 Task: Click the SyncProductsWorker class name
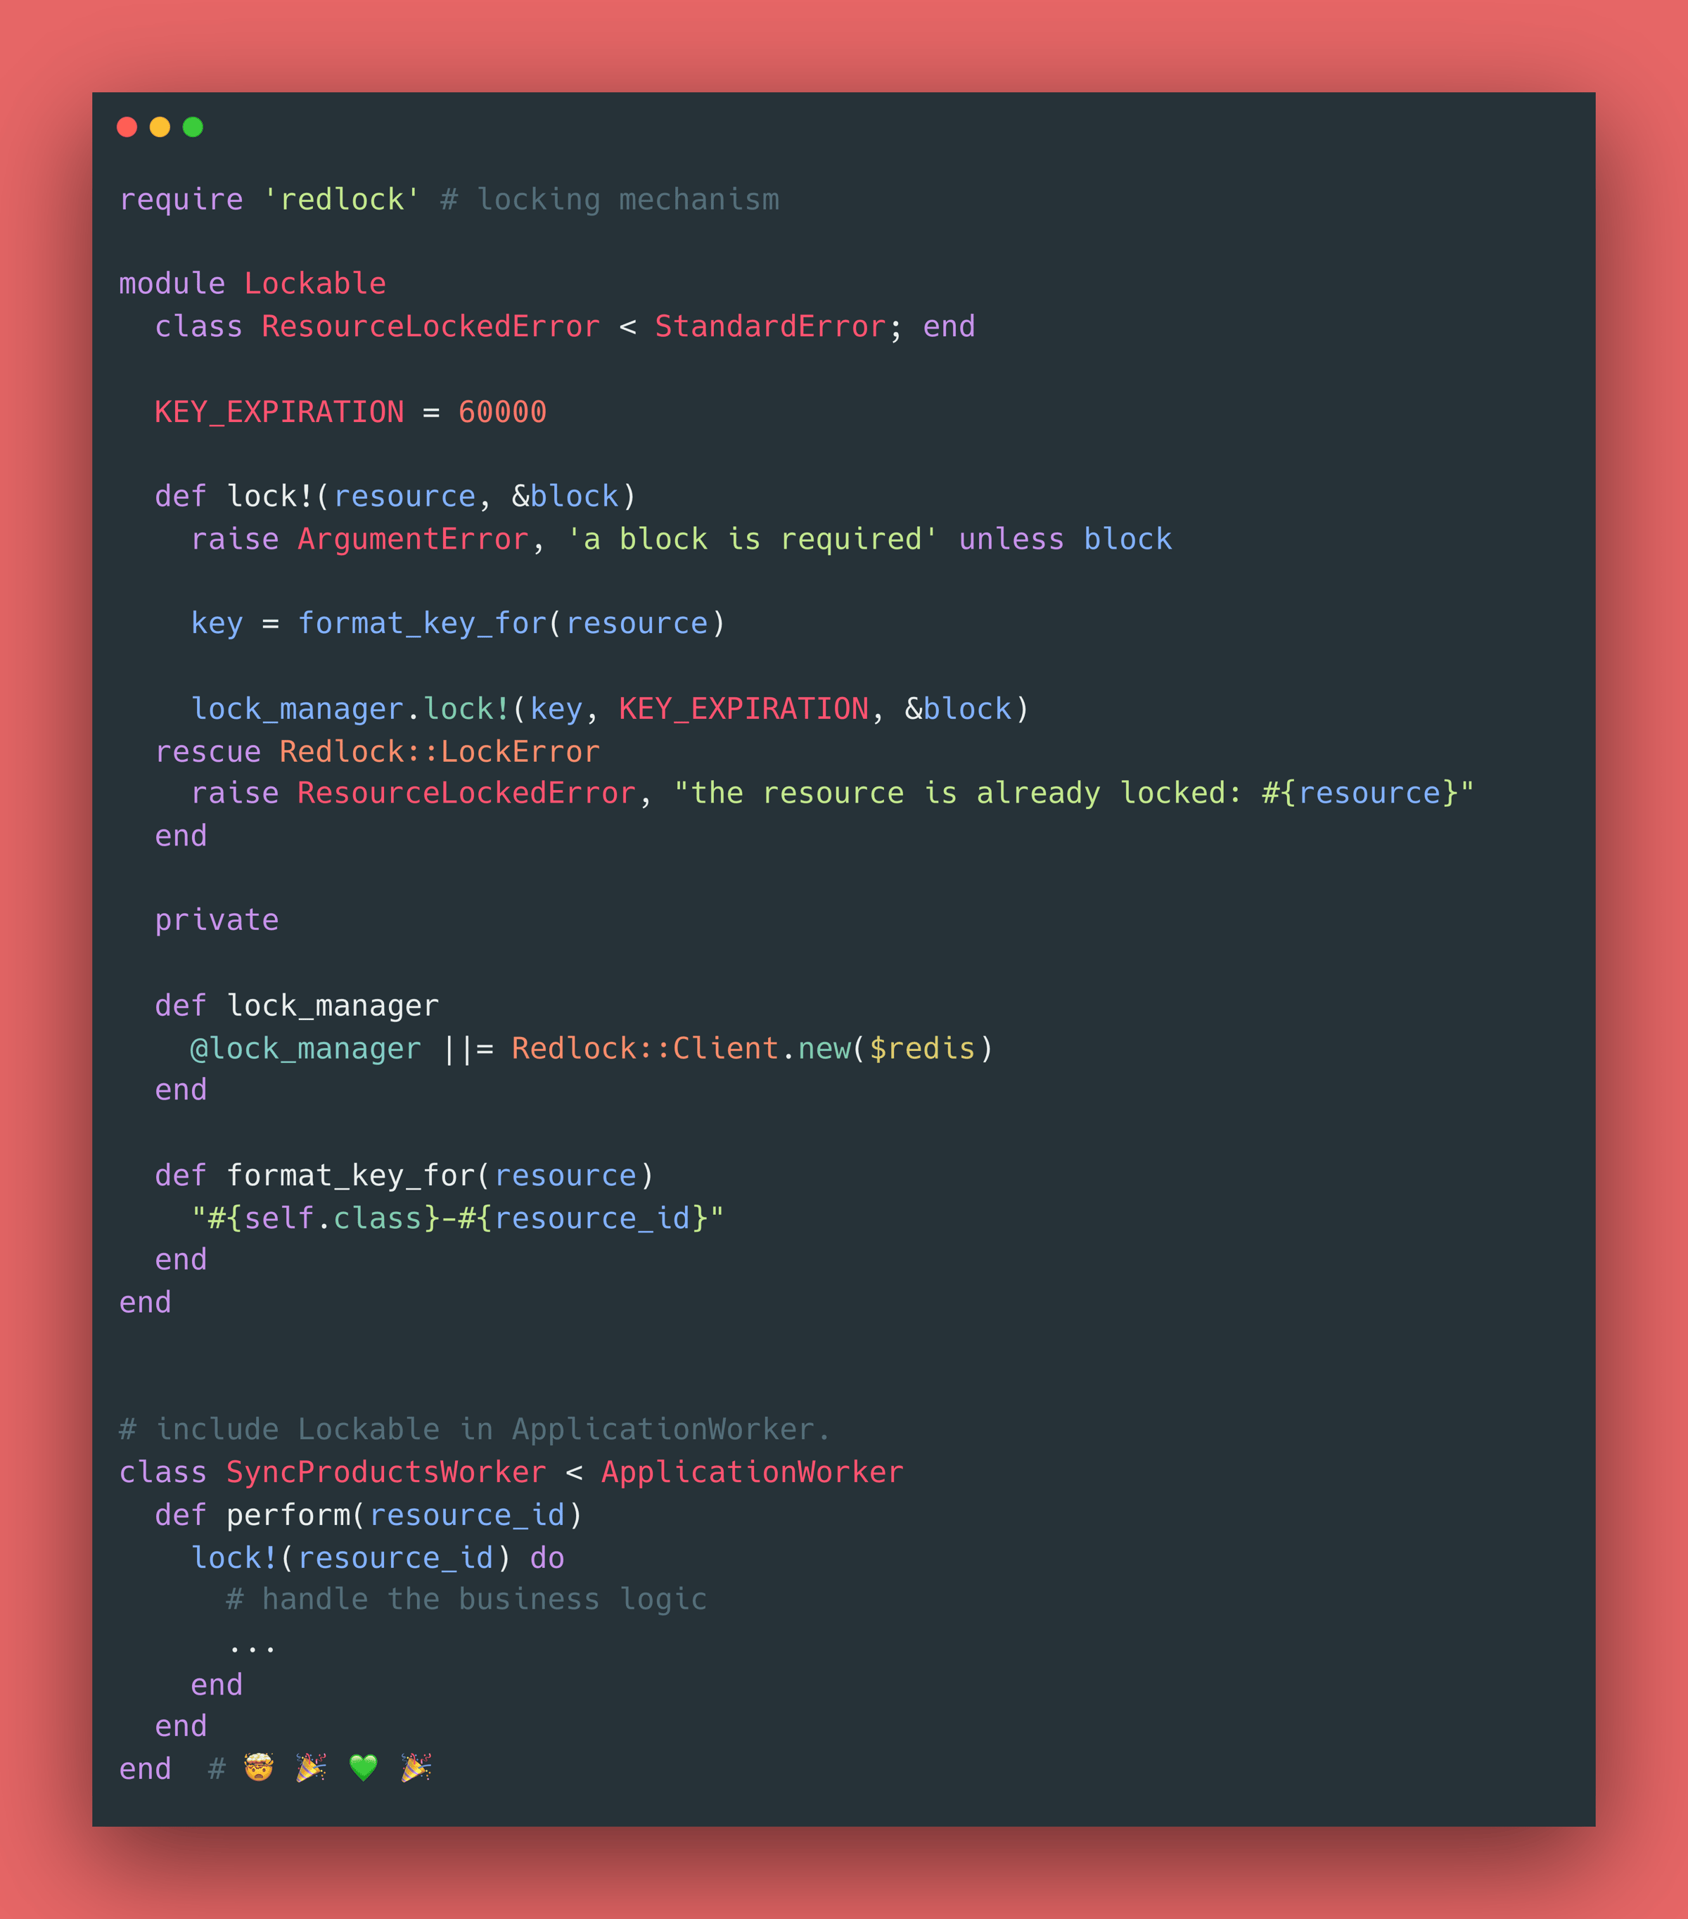[x=386, y=1471]
